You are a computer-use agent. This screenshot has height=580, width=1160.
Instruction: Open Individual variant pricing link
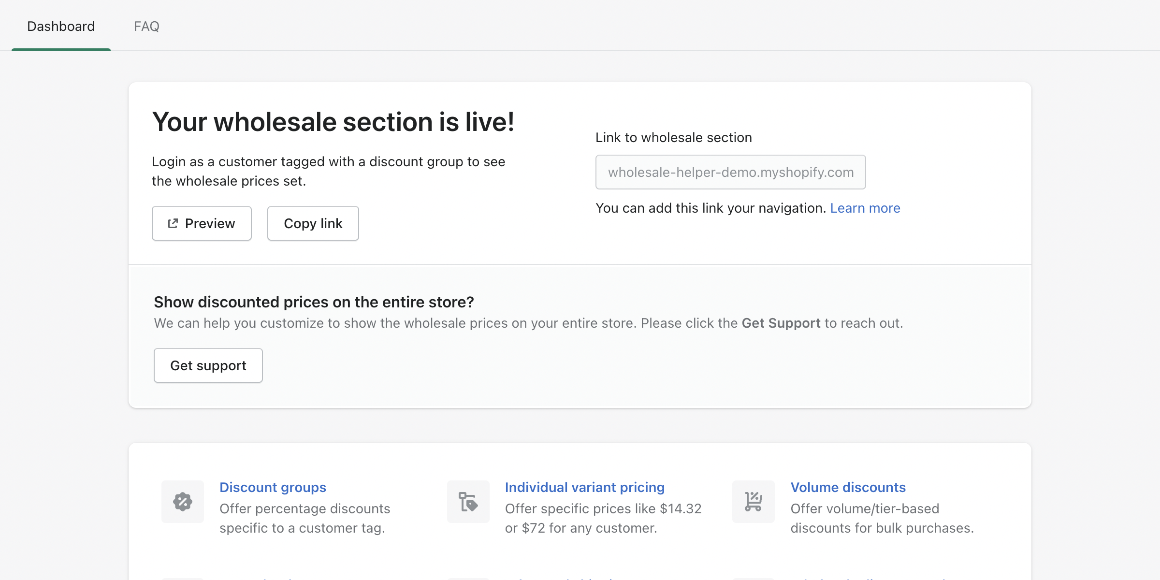pyautogui.click(x=585, y=487)
